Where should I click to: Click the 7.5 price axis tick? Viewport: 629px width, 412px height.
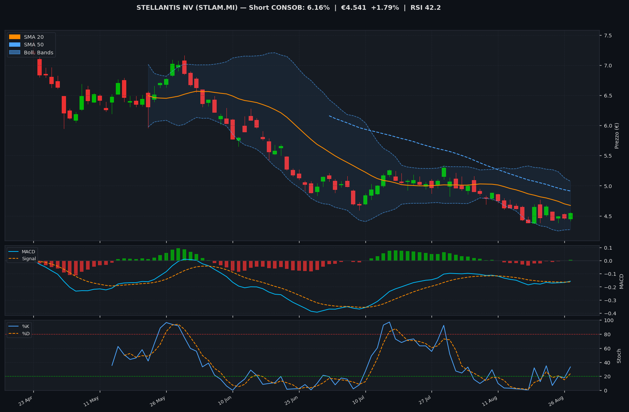(x=608, y=36)
